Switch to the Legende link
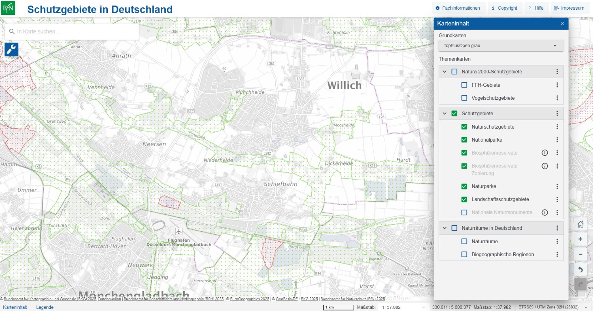Screen dimensions: 593x311 (45, 307)
